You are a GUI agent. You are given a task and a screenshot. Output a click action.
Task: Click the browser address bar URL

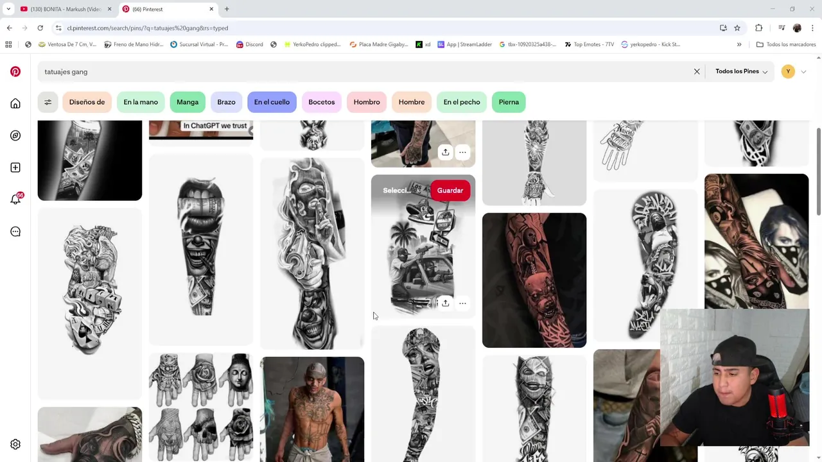point(148,28)
